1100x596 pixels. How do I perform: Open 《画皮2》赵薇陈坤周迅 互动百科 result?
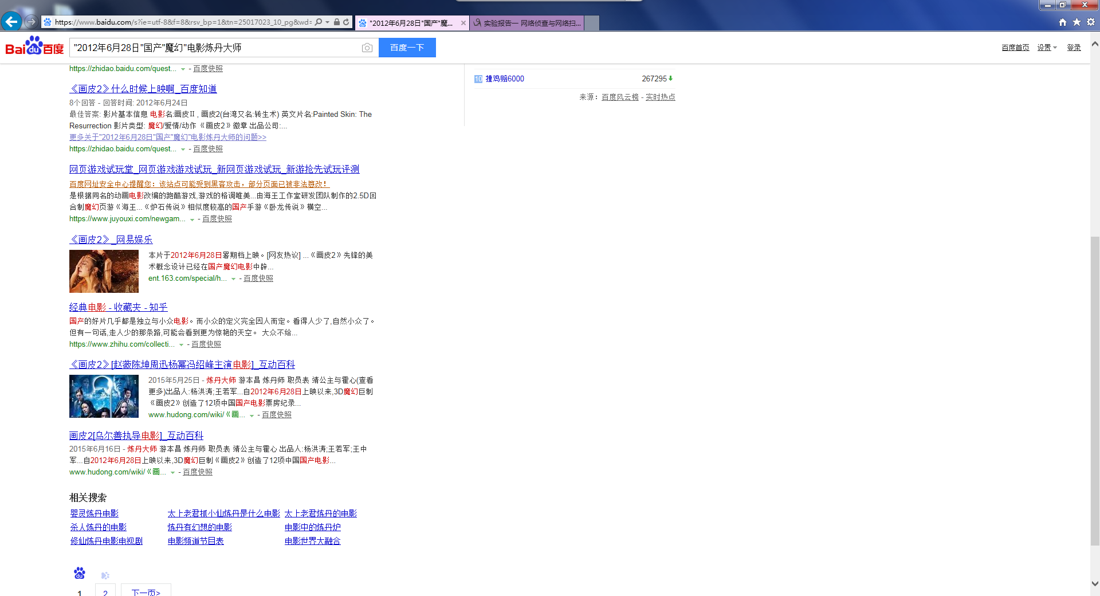coord(182,364)
